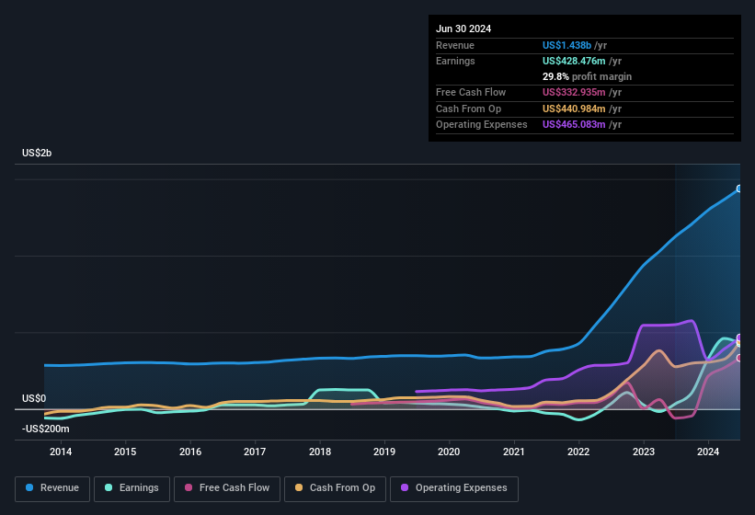755x515 pixels.
Task: Select the 2014 x-axis year label
Action: coord(61,452)
